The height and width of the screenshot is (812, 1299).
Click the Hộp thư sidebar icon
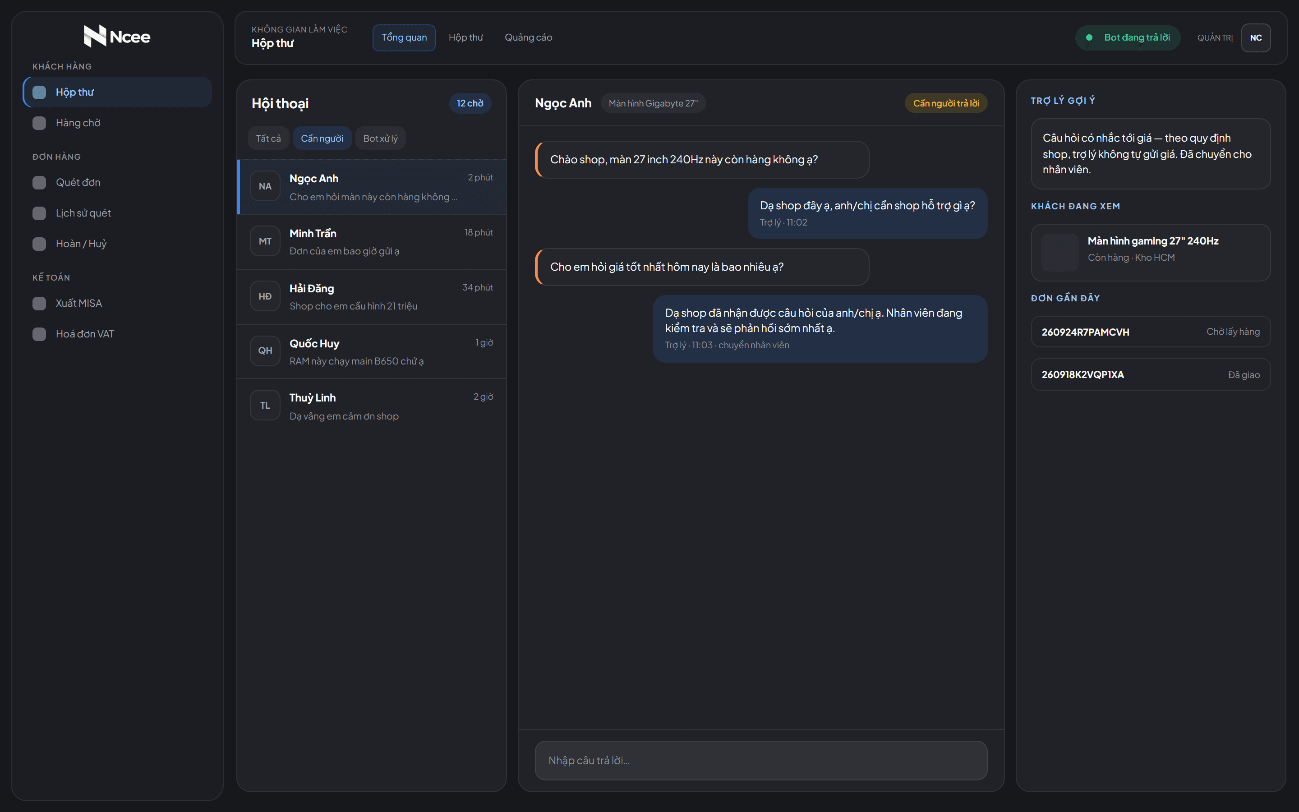39,92
